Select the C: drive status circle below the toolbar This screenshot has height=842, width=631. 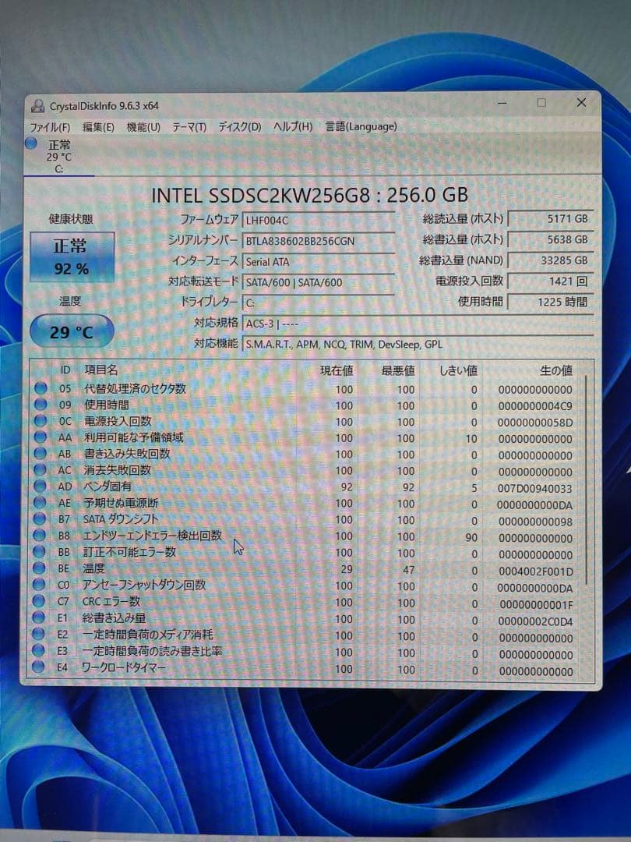(31, 144)
